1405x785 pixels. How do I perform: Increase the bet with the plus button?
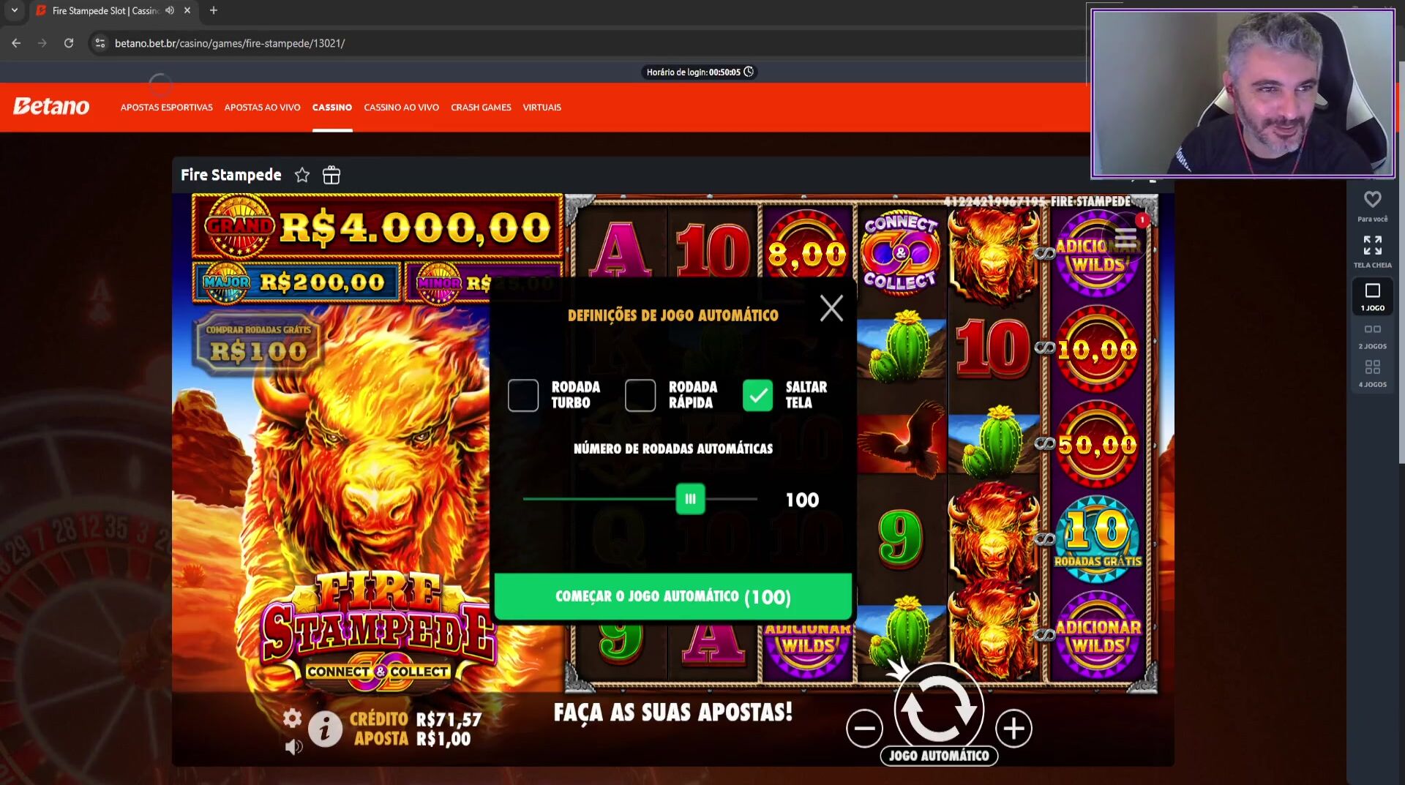(x=1014, y=729)
